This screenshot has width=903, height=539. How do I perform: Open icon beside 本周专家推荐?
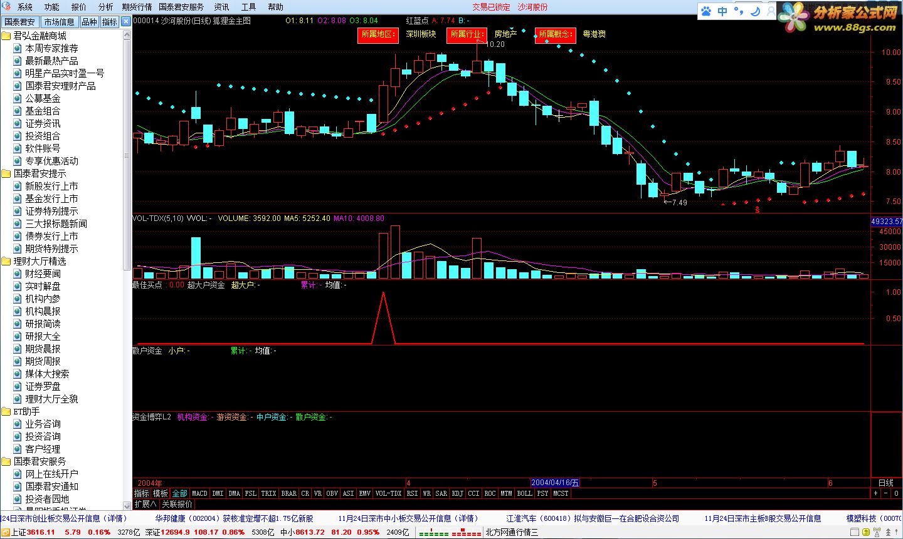[x=18, y=48]
